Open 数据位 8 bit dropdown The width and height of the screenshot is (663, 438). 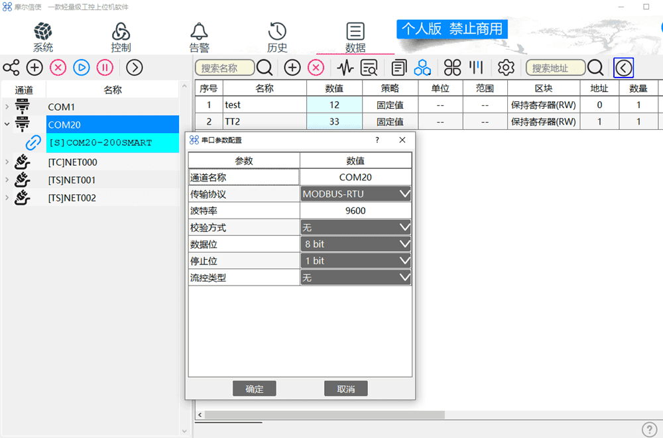355,244
